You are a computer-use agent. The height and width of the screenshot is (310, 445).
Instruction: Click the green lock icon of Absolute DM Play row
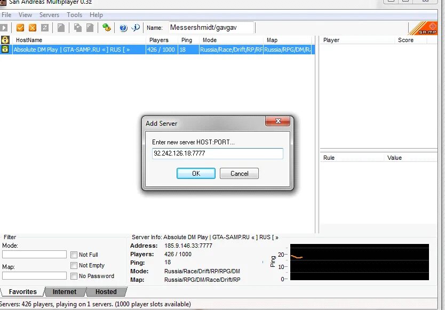click(x=5, y=50)
